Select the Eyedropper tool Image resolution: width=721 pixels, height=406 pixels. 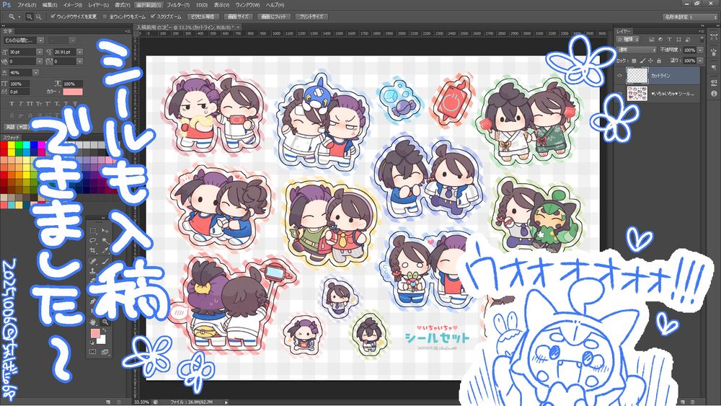click(105, 250)
